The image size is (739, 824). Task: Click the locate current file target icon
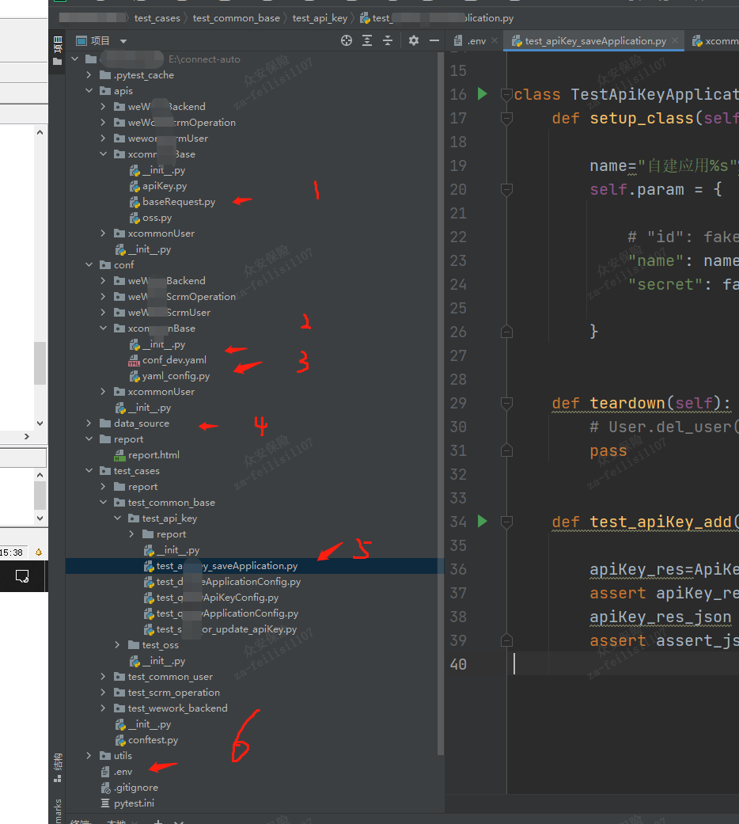click(x=346, y=40)
